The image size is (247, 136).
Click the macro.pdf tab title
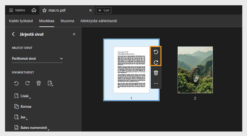[x=57, y=10]
